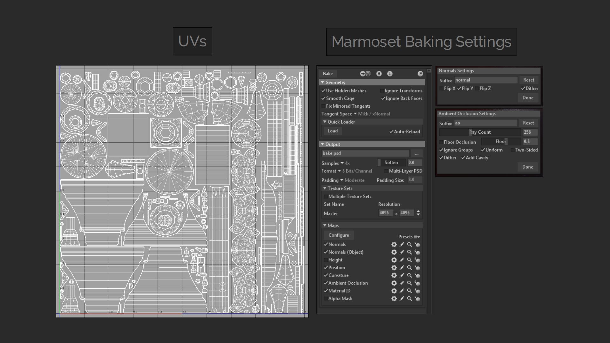Open the Presets menu in the Maps panel
Viewport: 610px width, 343px height.
409,237
